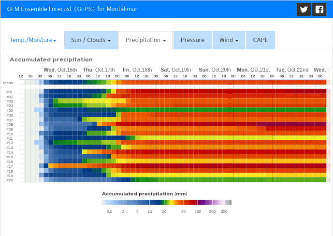This screenshot has height=236, width=333.
Task: Select ensemble member #07 label
Action: point(10,120)
